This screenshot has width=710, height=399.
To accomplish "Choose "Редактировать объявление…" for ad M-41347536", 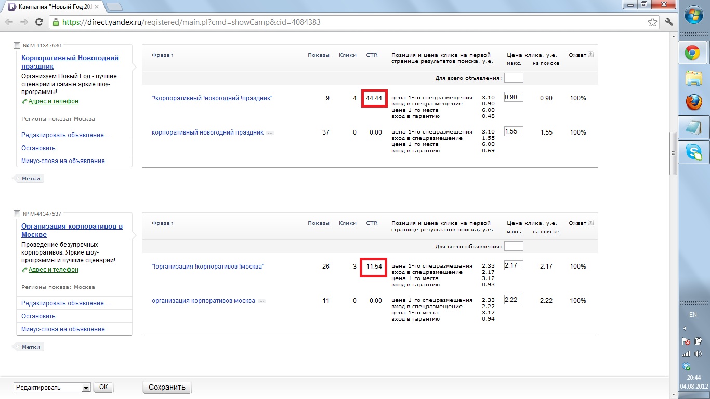I will tap(65, 135).
